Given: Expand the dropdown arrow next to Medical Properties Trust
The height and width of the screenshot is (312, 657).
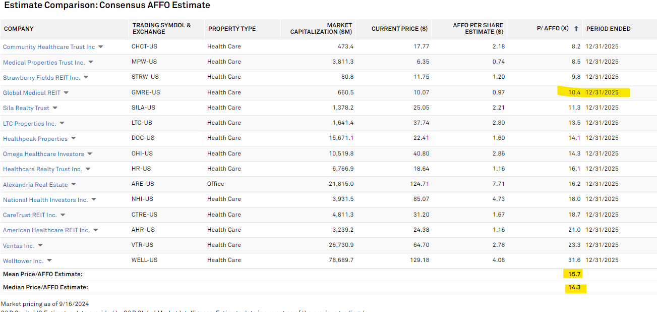Looking at the screenshot, I should (x=91, y=62).
